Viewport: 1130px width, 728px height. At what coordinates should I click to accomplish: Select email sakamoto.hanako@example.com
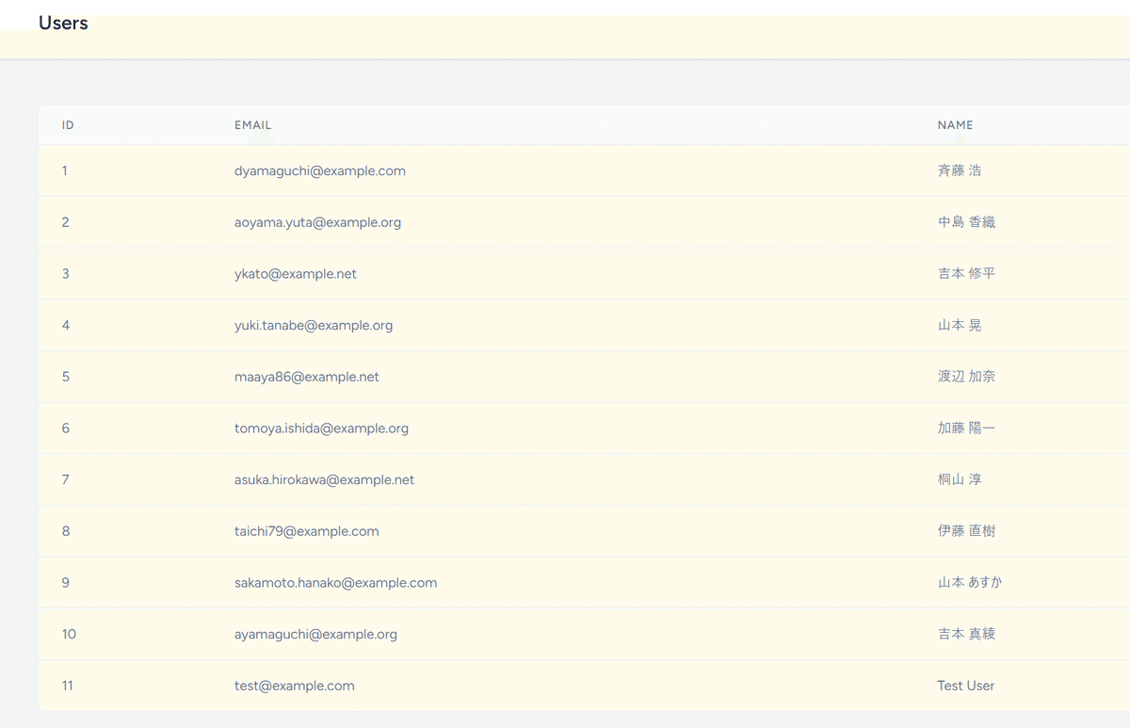[x=336, y=583]
